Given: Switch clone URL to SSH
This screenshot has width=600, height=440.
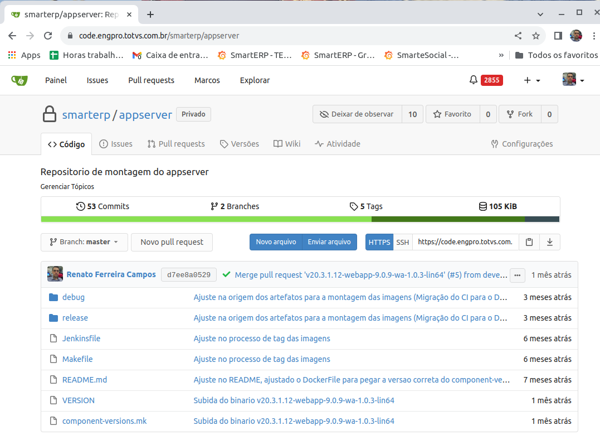Looking at the screenshot, I should tap(403, 242).
